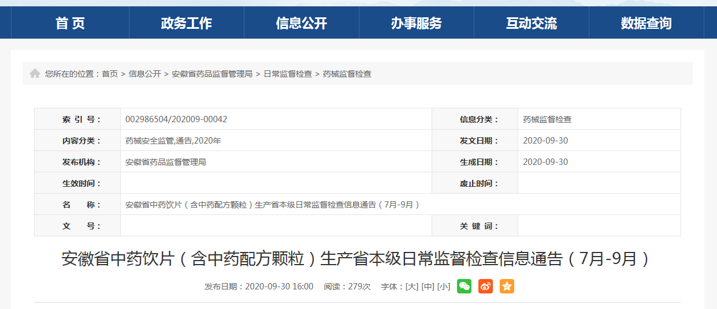The image size is (717, 309).
Task: Click the large article headline
Action: click(x=357, y=259)
